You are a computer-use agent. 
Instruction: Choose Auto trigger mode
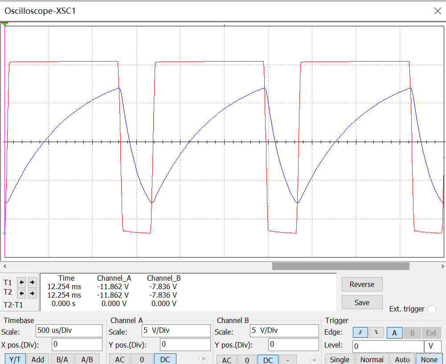click(x=402, y=360)
